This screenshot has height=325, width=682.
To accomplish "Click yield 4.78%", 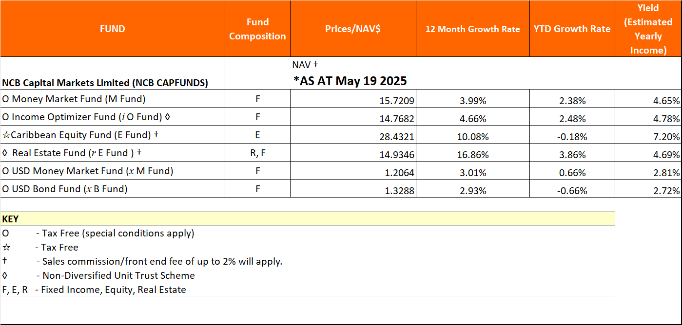I will (x=667, y=119).
